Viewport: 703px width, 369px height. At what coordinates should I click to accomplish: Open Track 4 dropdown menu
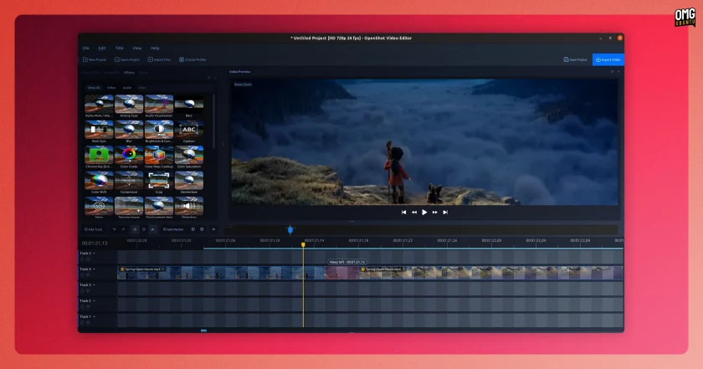click(x=94, y=269)
